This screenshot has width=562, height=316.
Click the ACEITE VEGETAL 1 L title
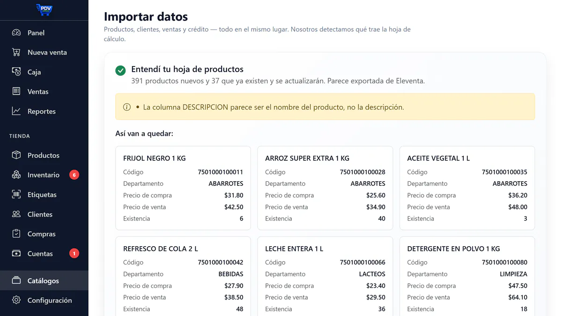(x=438, y=158)
